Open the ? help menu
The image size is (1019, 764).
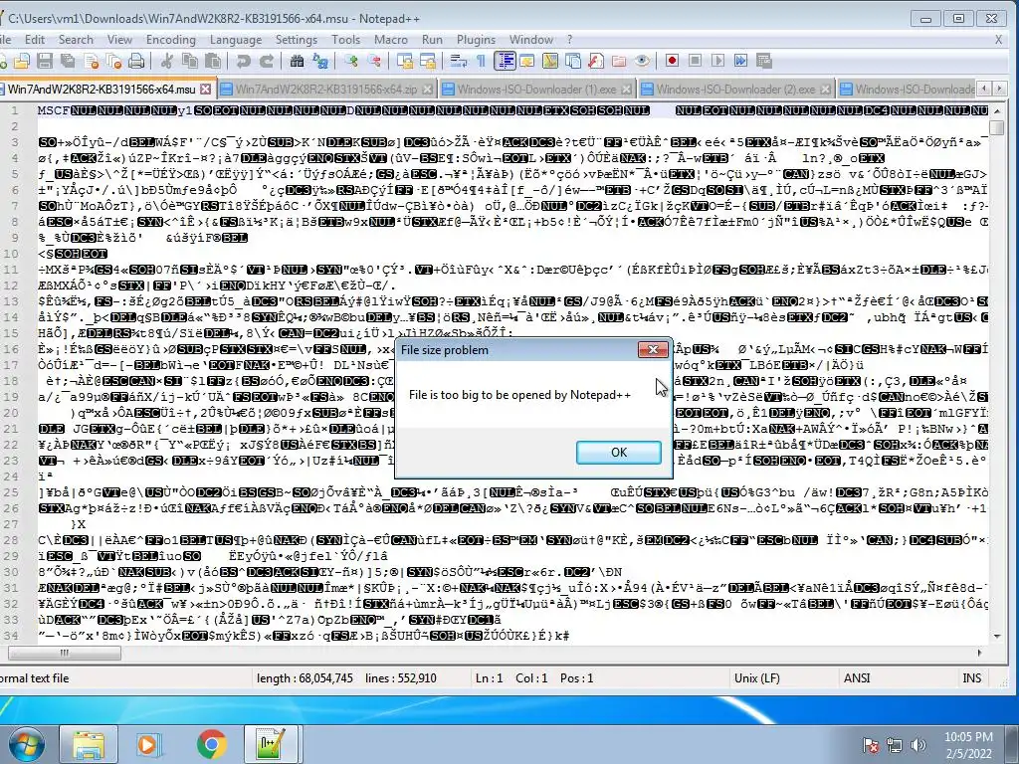tap(570, 40)
